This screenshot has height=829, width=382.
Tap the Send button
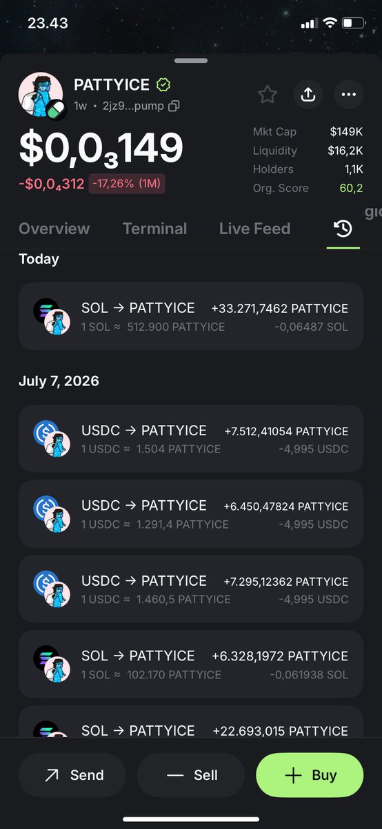(x=72, y=775)
